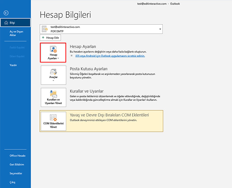Viewport: 232px width, 188px height.
Task: Select the Aç ve Dışarı Aktar menu item
Action: point(16,33)
